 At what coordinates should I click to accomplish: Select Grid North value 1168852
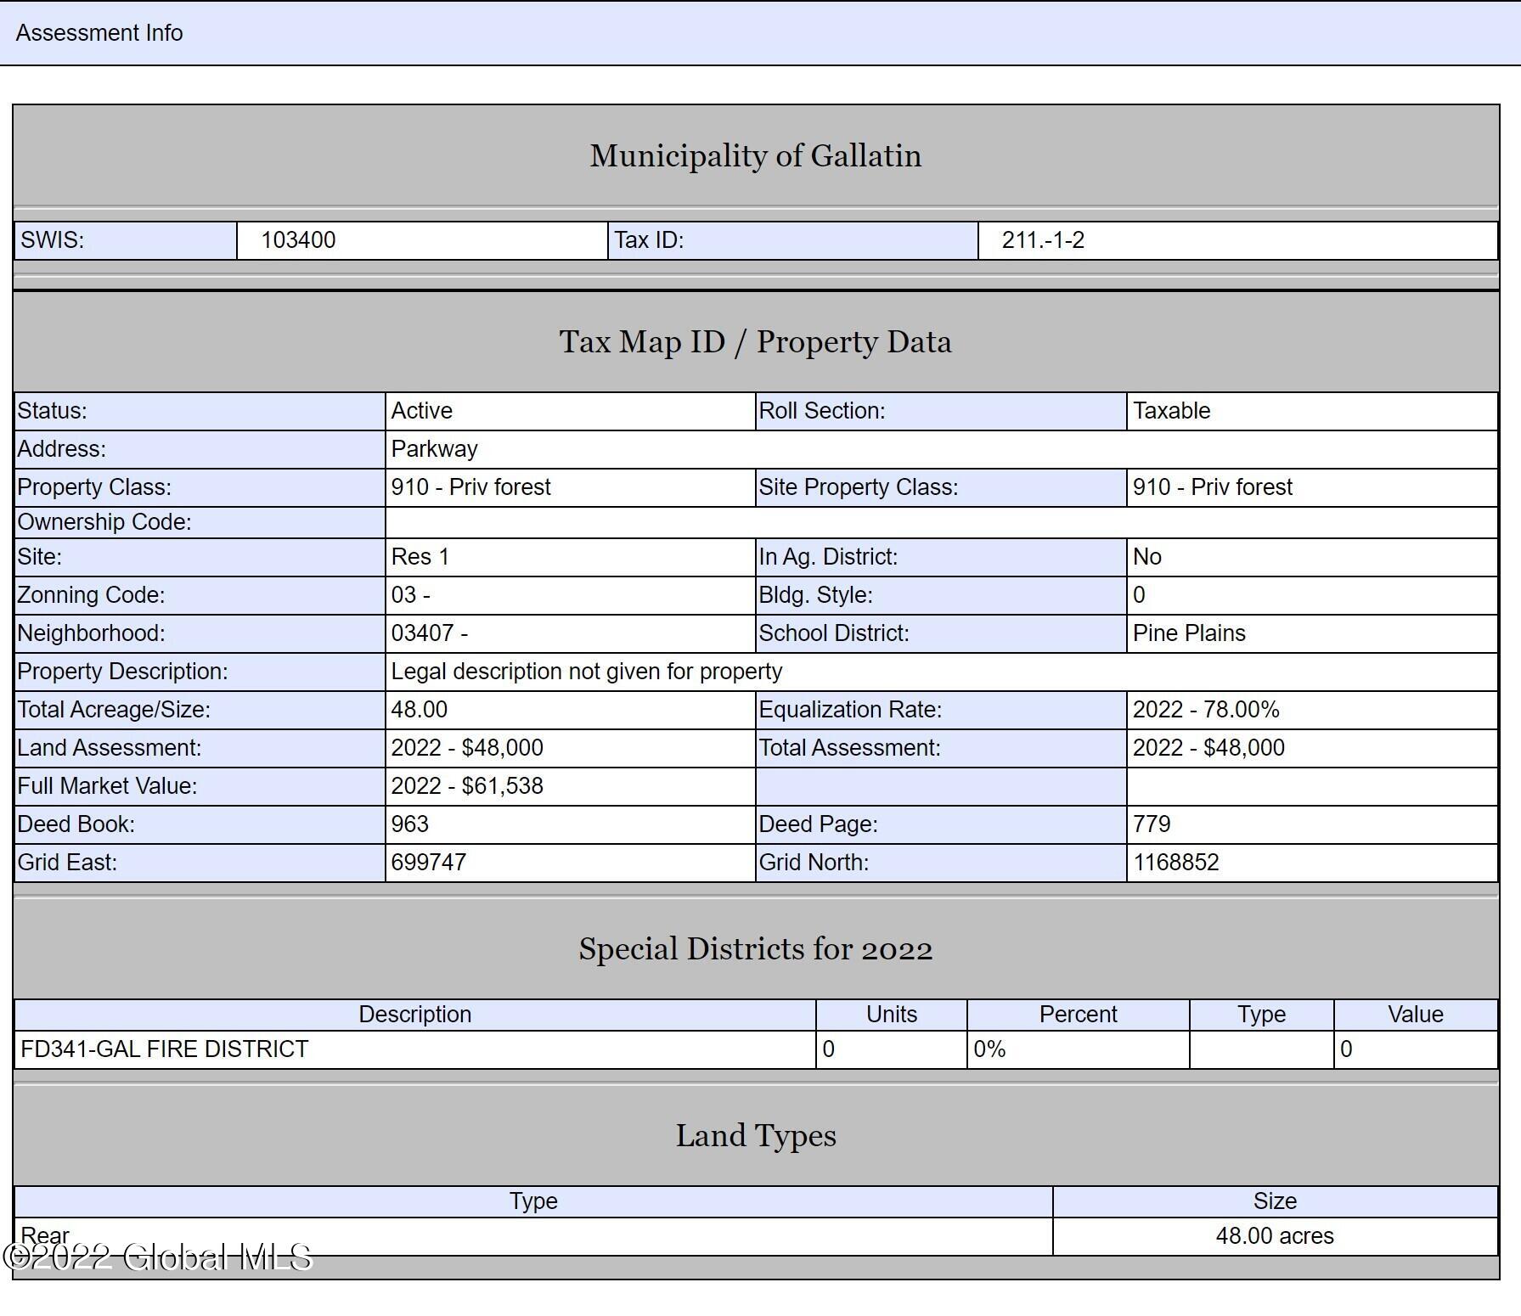coord(1176,863)
